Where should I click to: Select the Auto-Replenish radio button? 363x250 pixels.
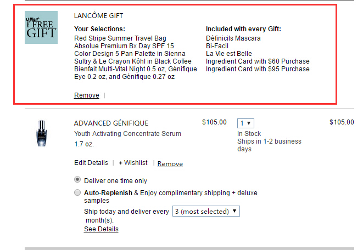(x=77, y=192)
